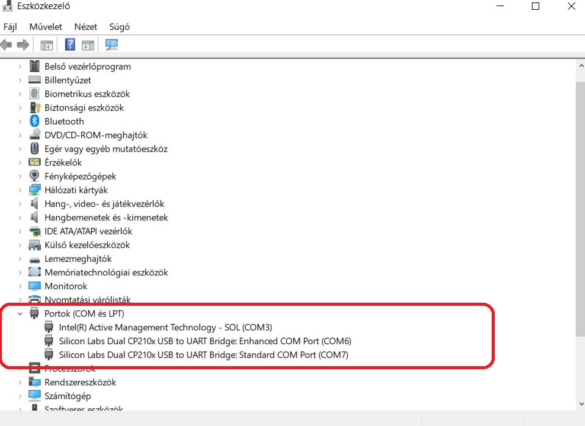Select the Standard COM Port (COM7) entry

coord(203,355)
